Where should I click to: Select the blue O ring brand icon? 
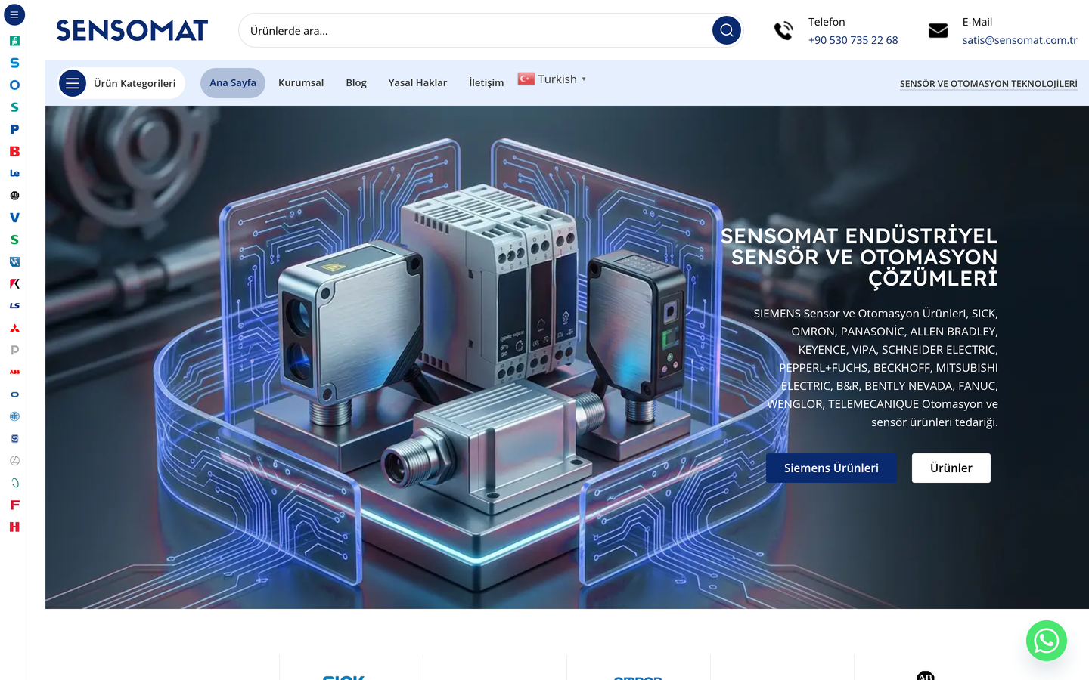[14, 85]
